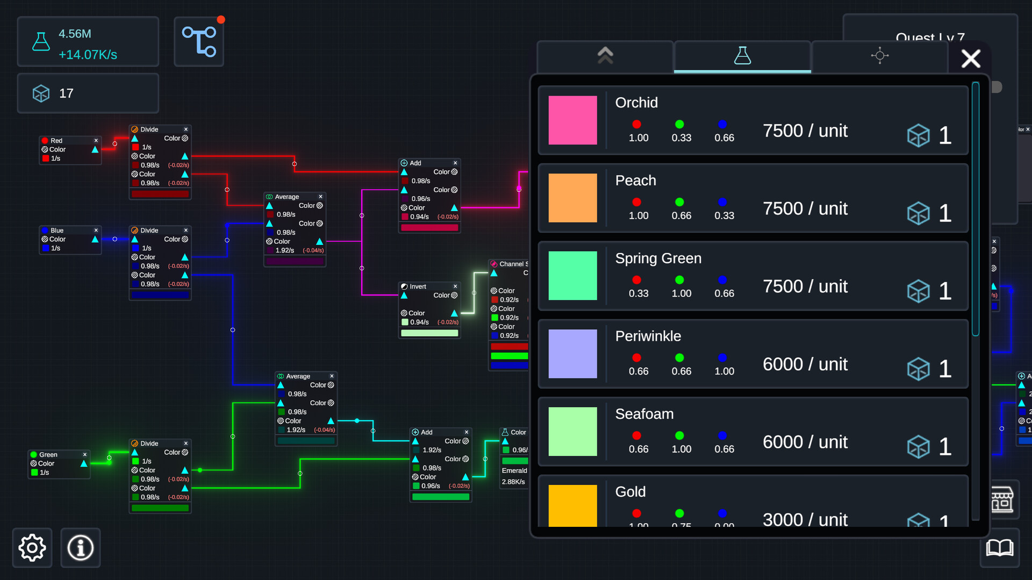Close the bottom Divide node by Green

[186, 444]
